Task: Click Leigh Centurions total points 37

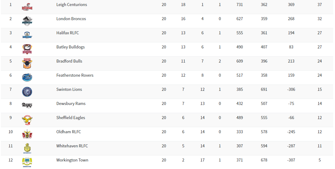Action: (320, 5)
